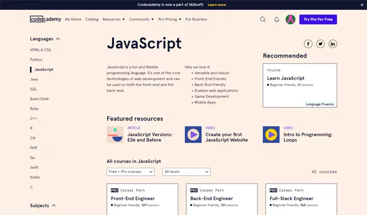Play the Create your first JavaScript Website video
This screenshot has height=215, width=367.
pyautogui.click(x=193, y=134)
